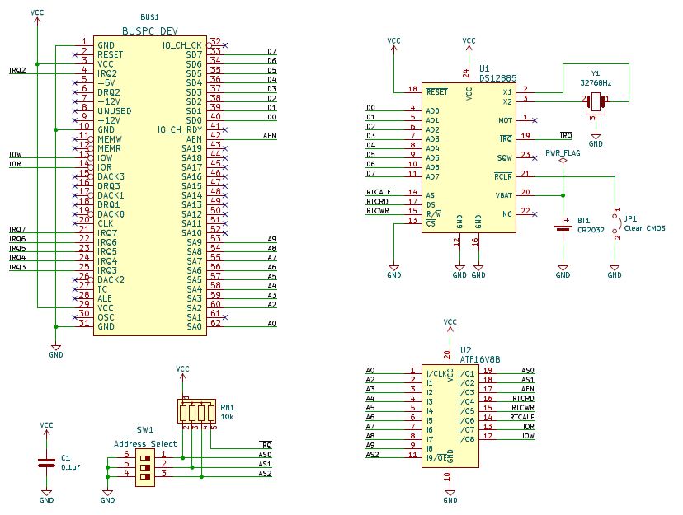Image resolution: width=683 pixels, height=515 pixels.
Task: Select the UNUSED pin name on BUS1
Action: (114, 111)
